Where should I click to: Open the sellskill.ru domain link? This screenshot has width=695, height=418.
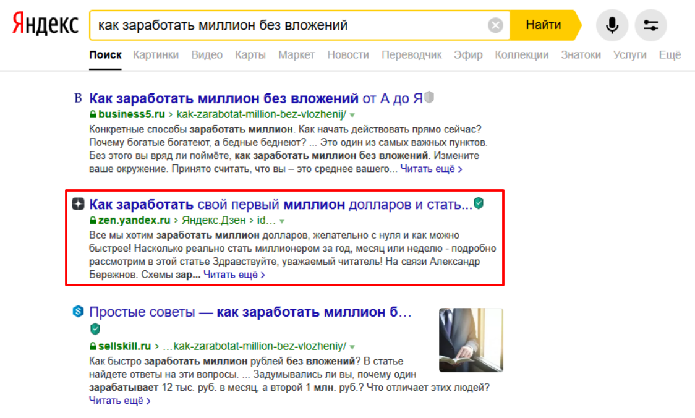click(125, 346)
